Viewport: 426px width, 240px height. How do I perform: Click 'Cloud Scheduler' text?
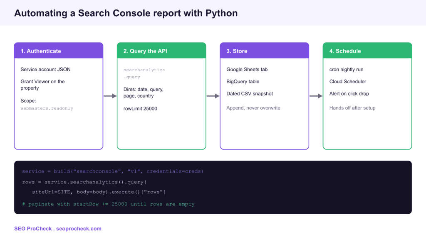click(348, 81)
